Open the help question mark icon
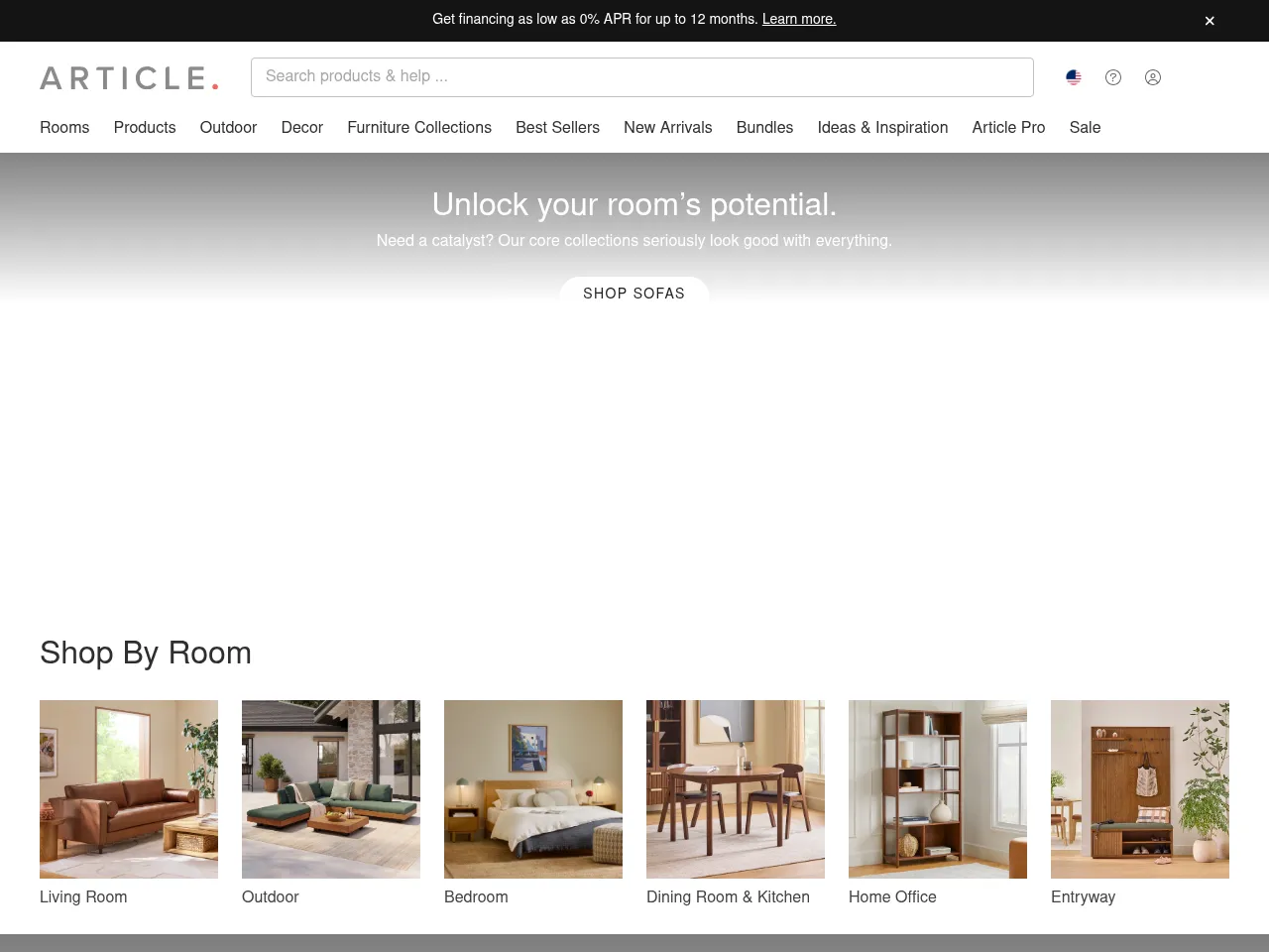This screenshot has height=952, width=1269. click(1113, 77)
